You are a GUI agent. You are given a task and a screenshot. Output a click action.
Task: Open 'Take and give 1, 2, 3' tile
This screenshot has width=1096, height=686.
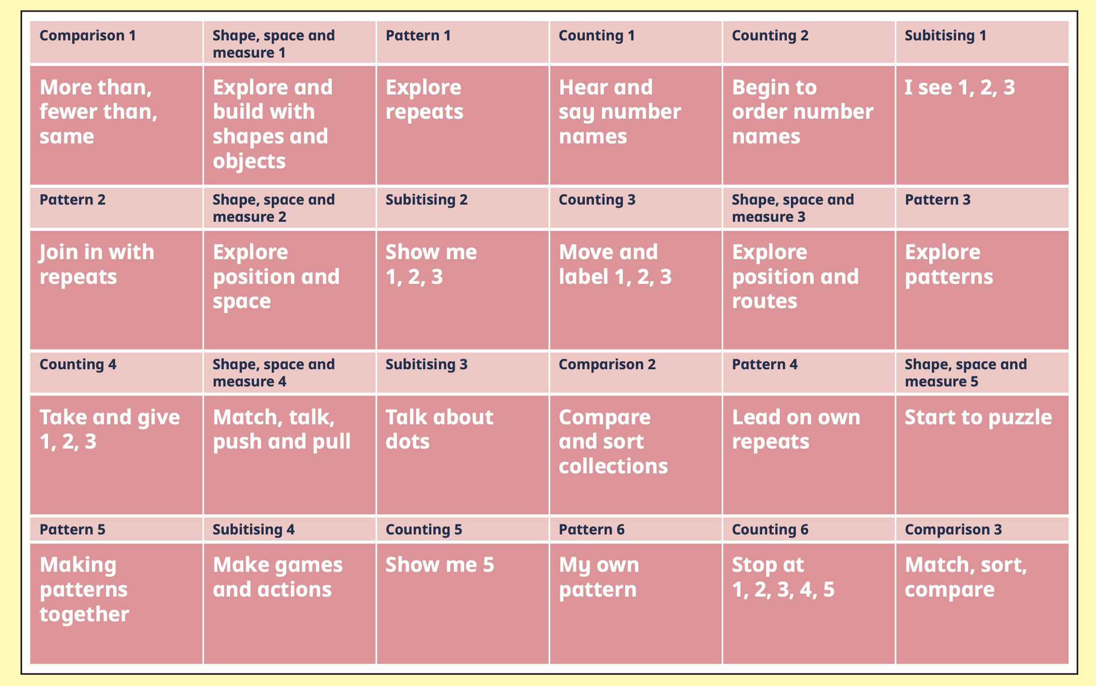click(116, 454)
